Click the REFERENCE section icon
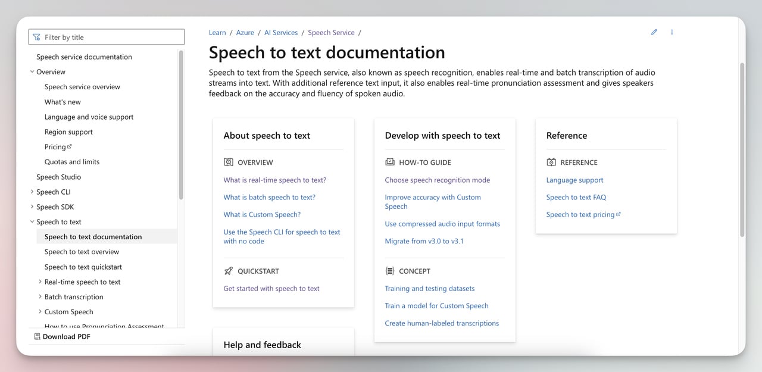 point(551,162)
